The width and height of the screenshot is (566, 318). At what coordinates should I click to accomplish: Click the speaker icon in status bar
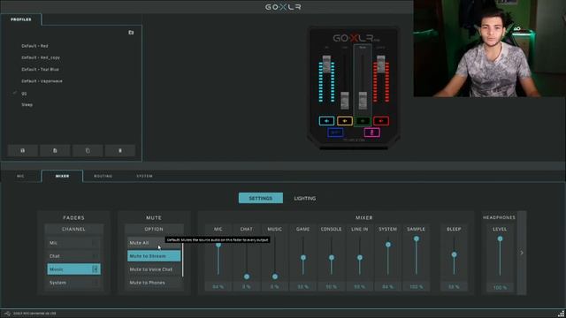[x=7, y=314]
